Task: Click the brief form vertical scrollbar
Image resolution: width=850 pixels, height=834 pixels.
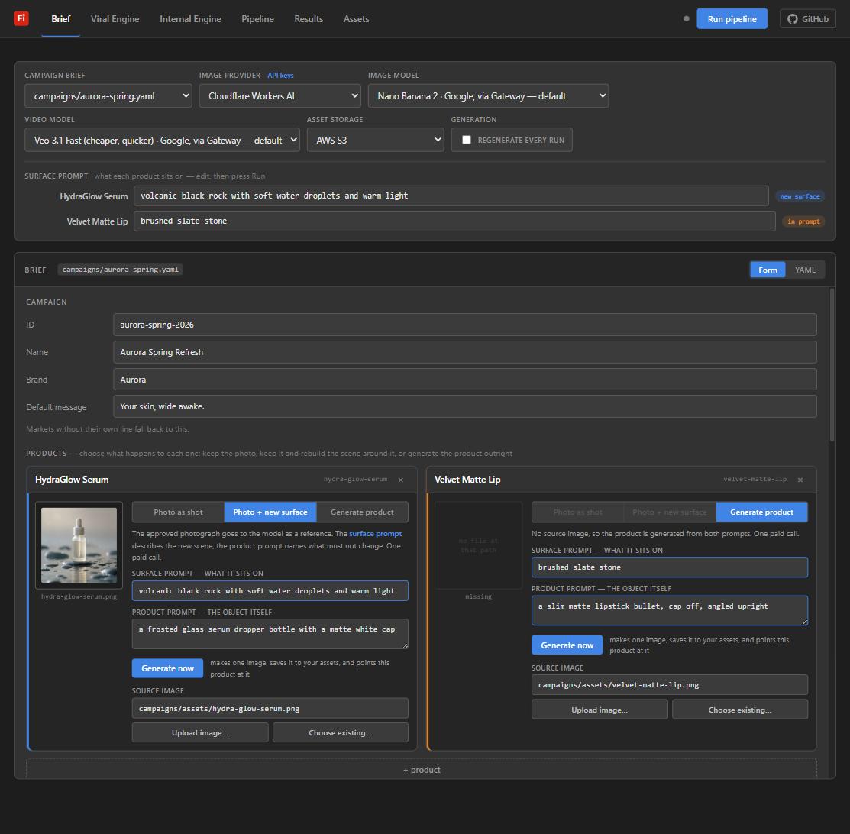Action: tap(832, 365)
